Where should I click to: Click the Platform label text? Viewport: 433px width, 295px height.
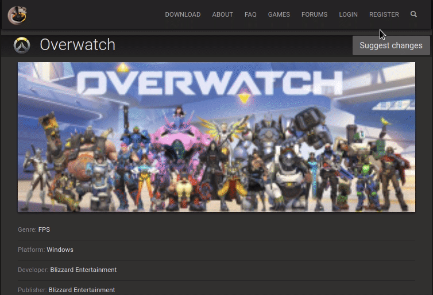(31, 250)
